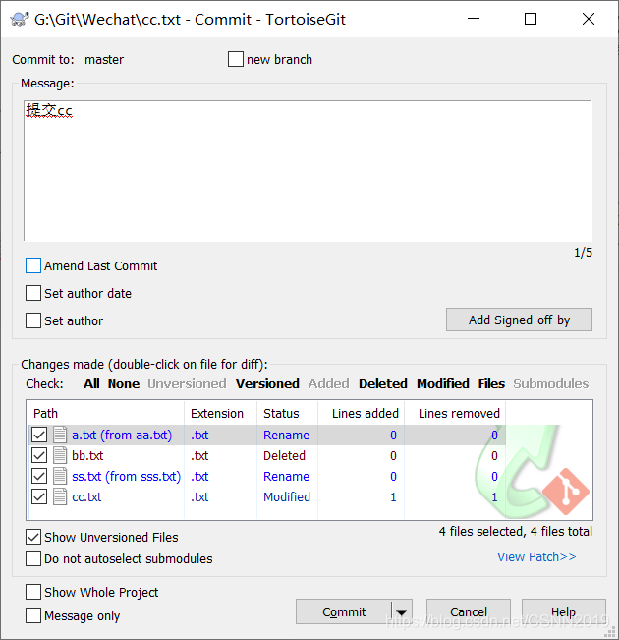Minimize the Commit dialog window
This screenshot has width=619, height=640.
[x=474, y=19]
